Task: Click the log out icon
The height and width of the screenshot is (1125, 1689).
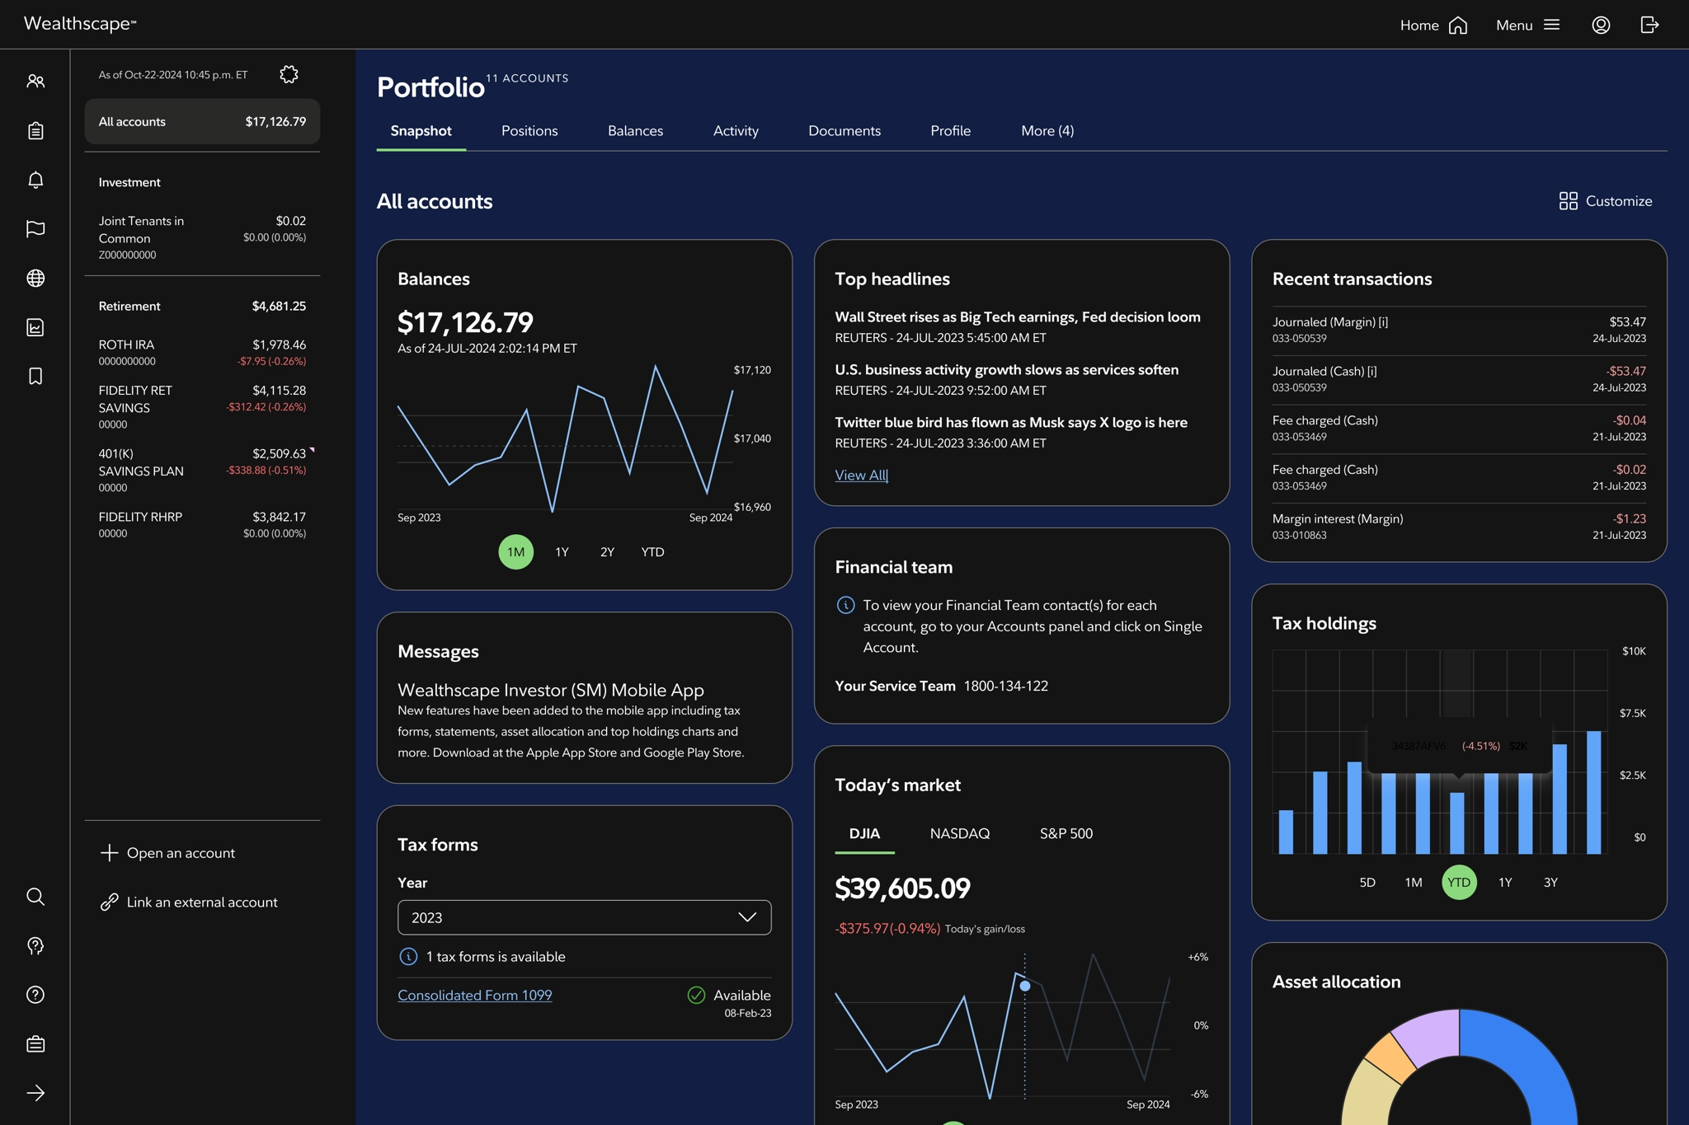Action: click(1649, 26)
